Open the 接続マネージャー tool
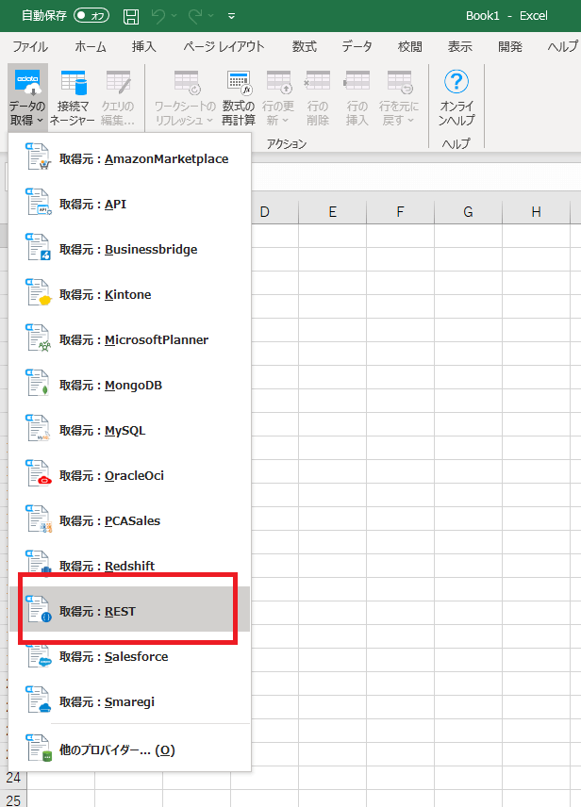 pos(73,98)
